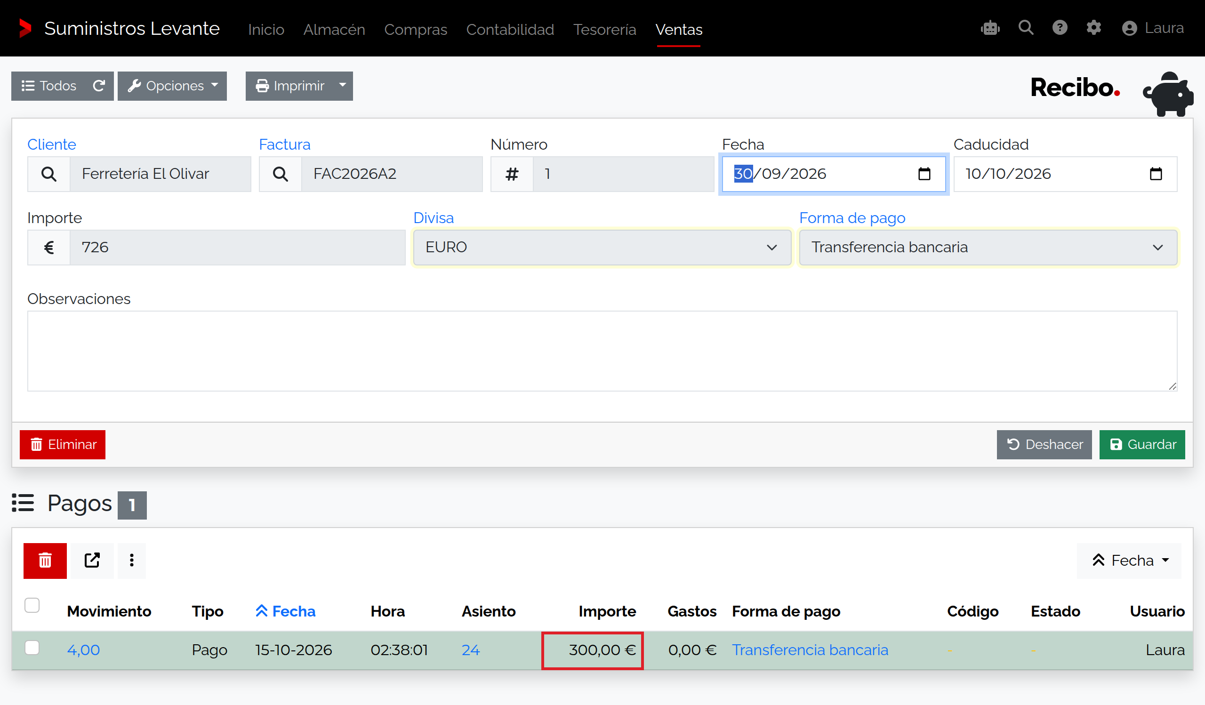Viewport: 1205px width, 705px height.
Task: Open the Caducidad calendar picker icon
Action: pyautogui.click(x=1156, y=174)
